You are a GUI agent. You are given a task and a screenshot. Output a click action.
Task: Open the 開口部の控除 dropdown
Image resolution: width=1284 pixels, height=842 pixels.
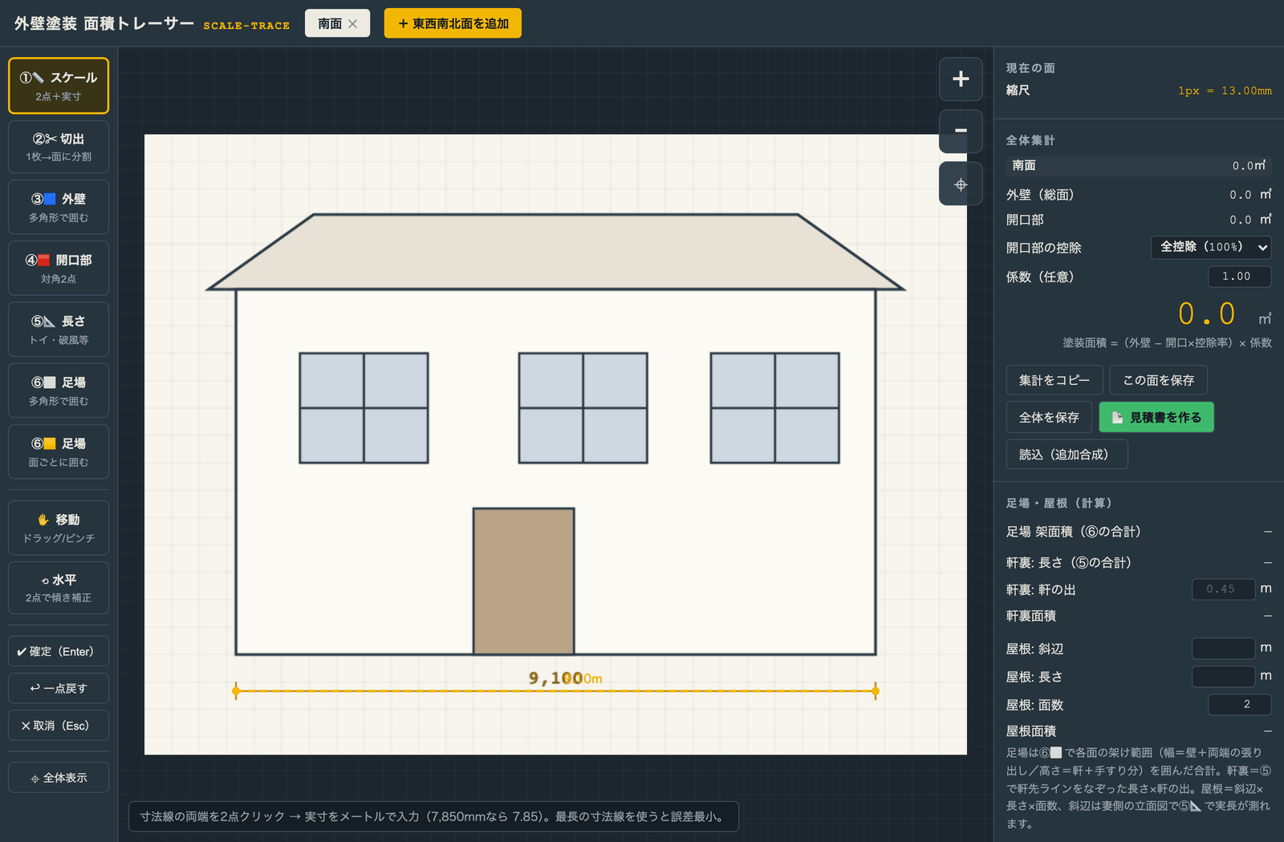1211,247
